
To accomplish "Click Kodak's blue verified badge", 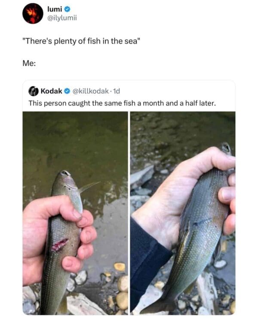I will point(68,91).
